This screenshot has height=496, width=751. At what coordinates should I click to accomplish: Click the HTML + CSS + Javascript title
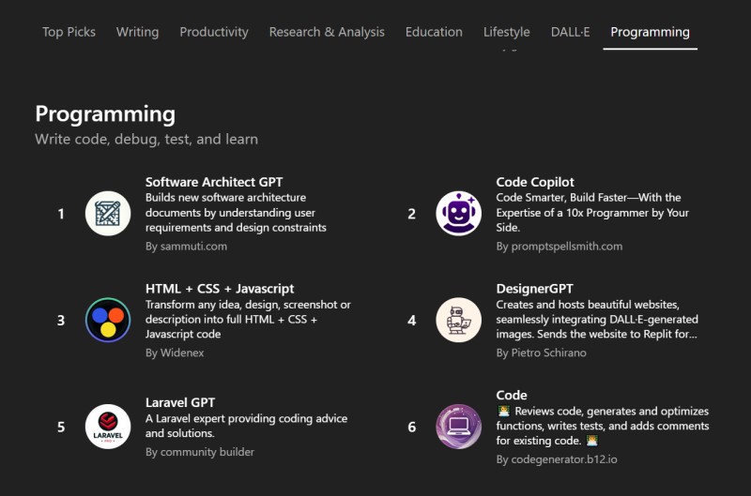click(x=220, y=289)
